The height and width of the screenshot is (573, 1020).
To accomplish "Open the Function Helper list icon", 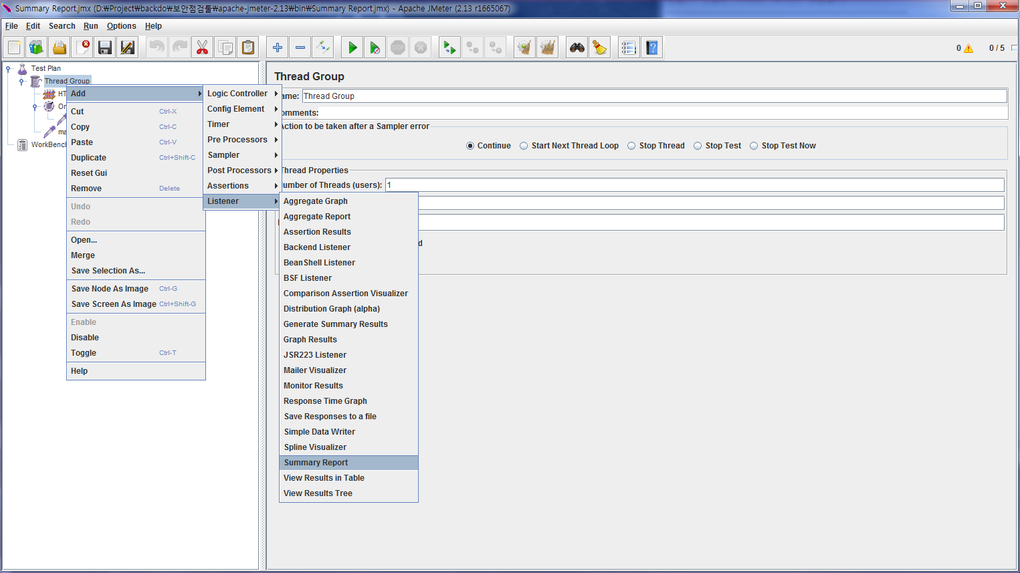I will coord(629,47).
